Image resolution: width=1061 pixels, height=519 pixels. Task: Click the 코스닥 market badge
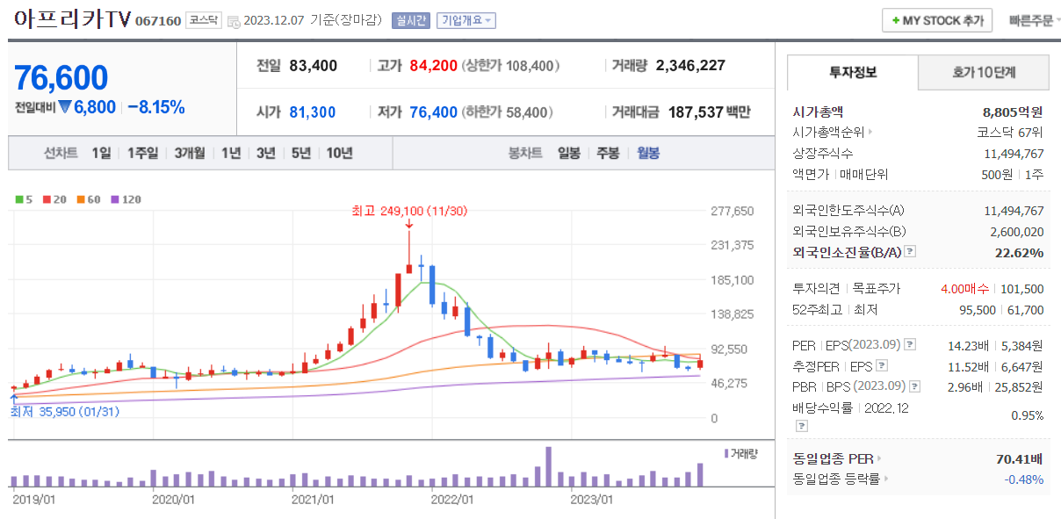(204, 20)
